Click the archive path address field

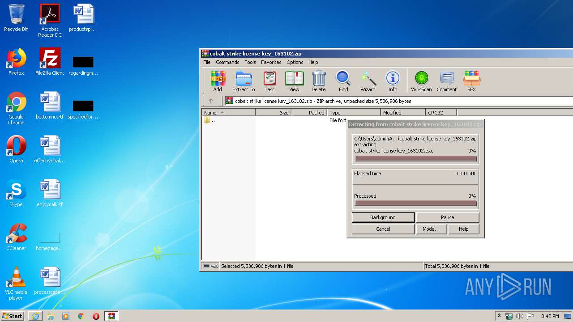[x=398, y=101]
